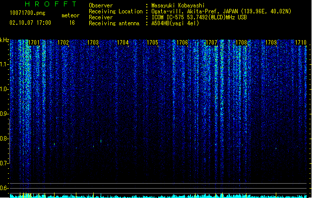
Task: Click the 1702 time marker
Action: click(x=63, y=43)
